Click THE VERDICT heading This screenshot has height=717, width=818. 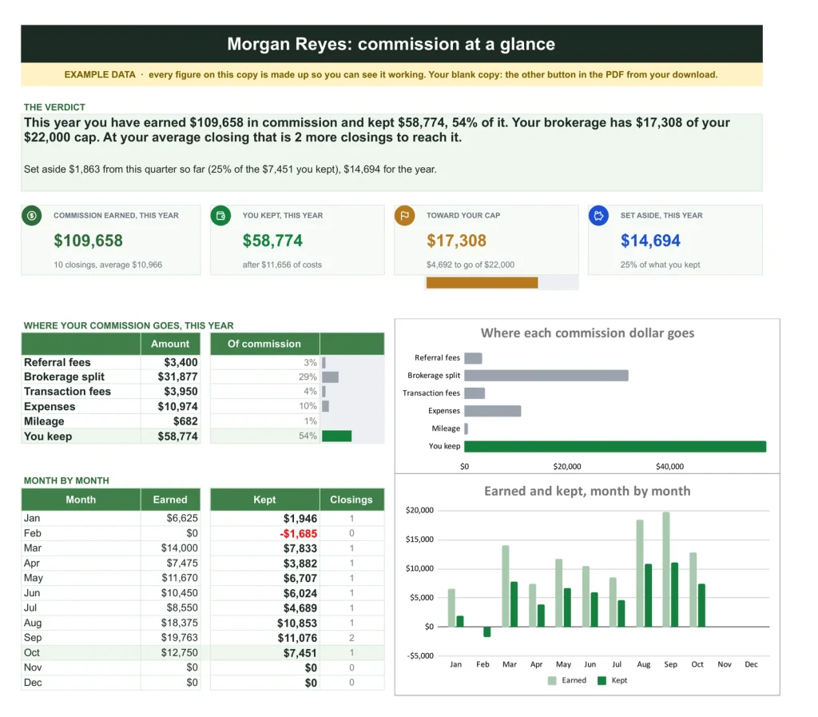54,107
